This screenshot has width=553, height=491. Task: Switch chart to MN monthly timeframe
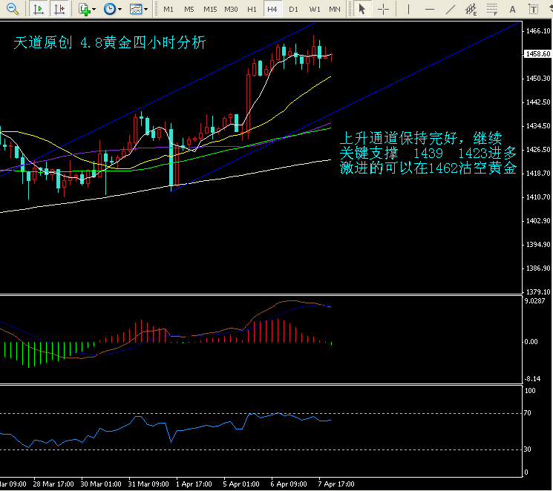point(334,9)
